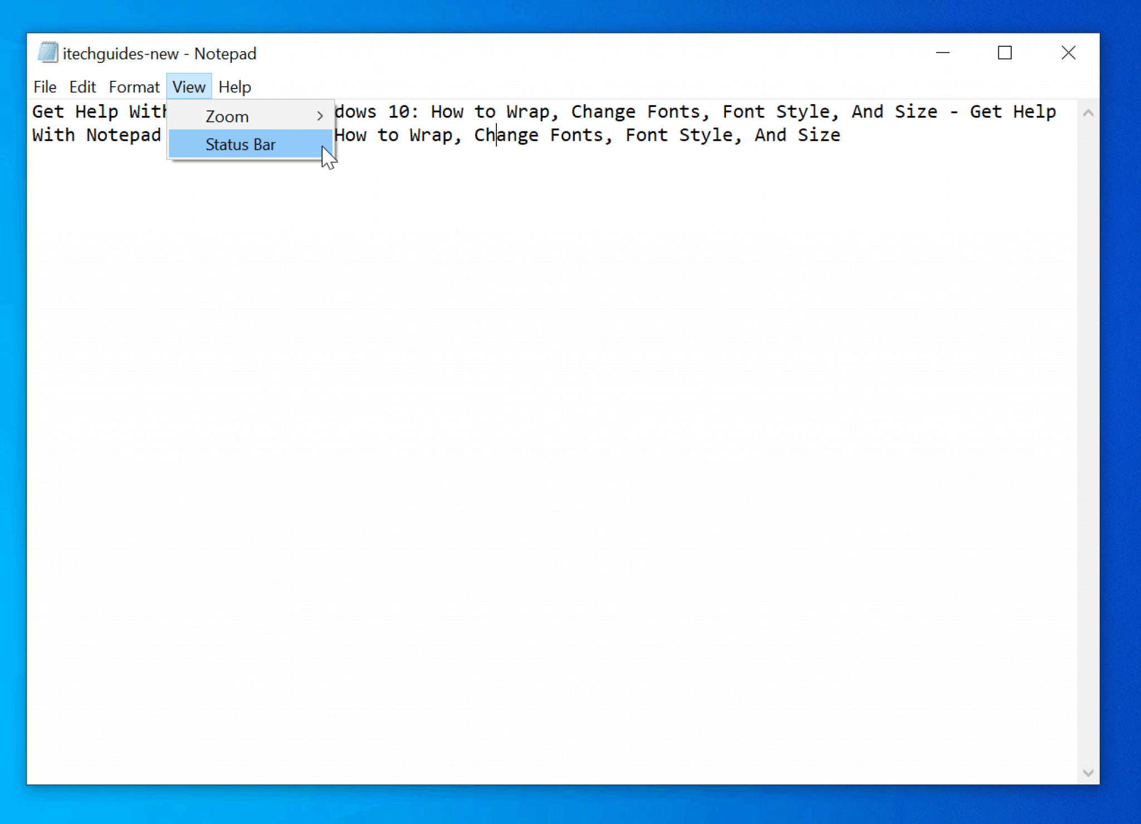The image size is (1141, 824).
Task: Close the Notepad window
Action: click(x=1068, y=53)
